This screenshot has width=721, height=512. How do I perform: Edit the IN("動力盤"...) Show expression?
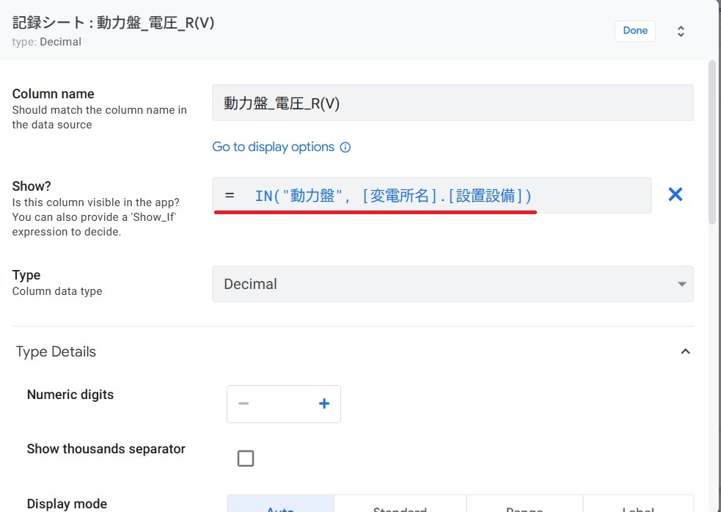click(393, 196)
